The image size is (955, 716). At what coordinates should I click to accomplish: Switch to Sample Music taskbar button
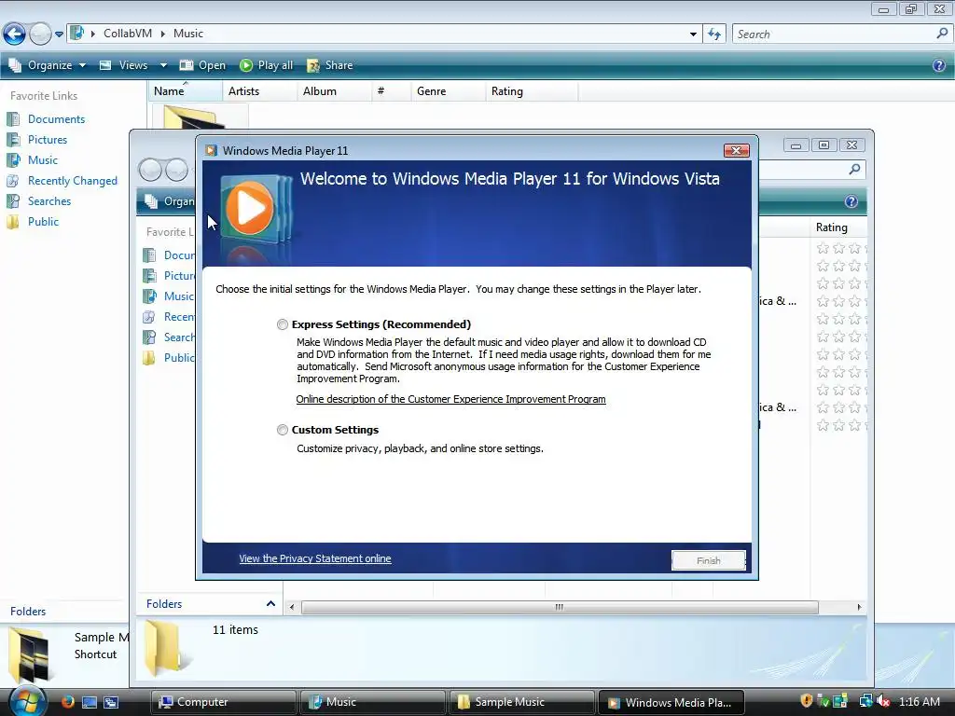coord(521,702)
